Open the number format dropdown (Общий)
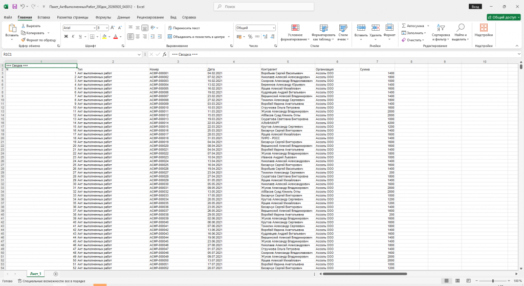Image resolution: width=524 pixels, height=286 pixels. tap(273, 28)
